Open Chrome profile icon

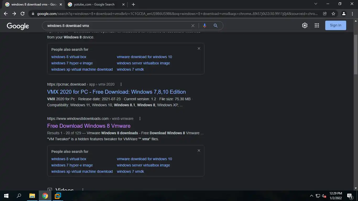344,14
